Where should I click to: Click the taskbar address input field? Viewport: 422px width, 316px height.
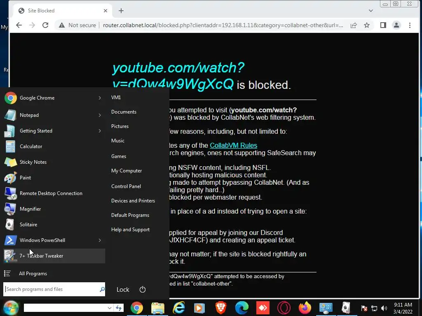click(x=65, y=308)
